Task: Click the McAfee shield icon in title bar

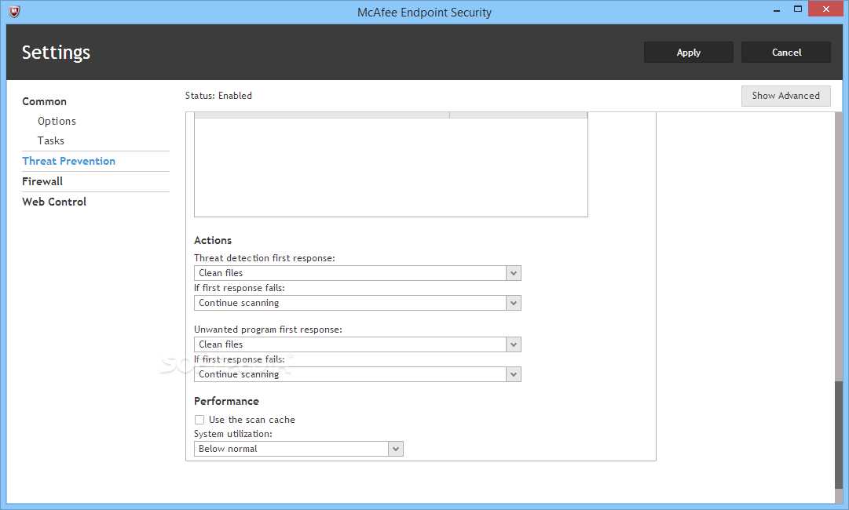Action: pyautogui.click(x=15, y=11)
